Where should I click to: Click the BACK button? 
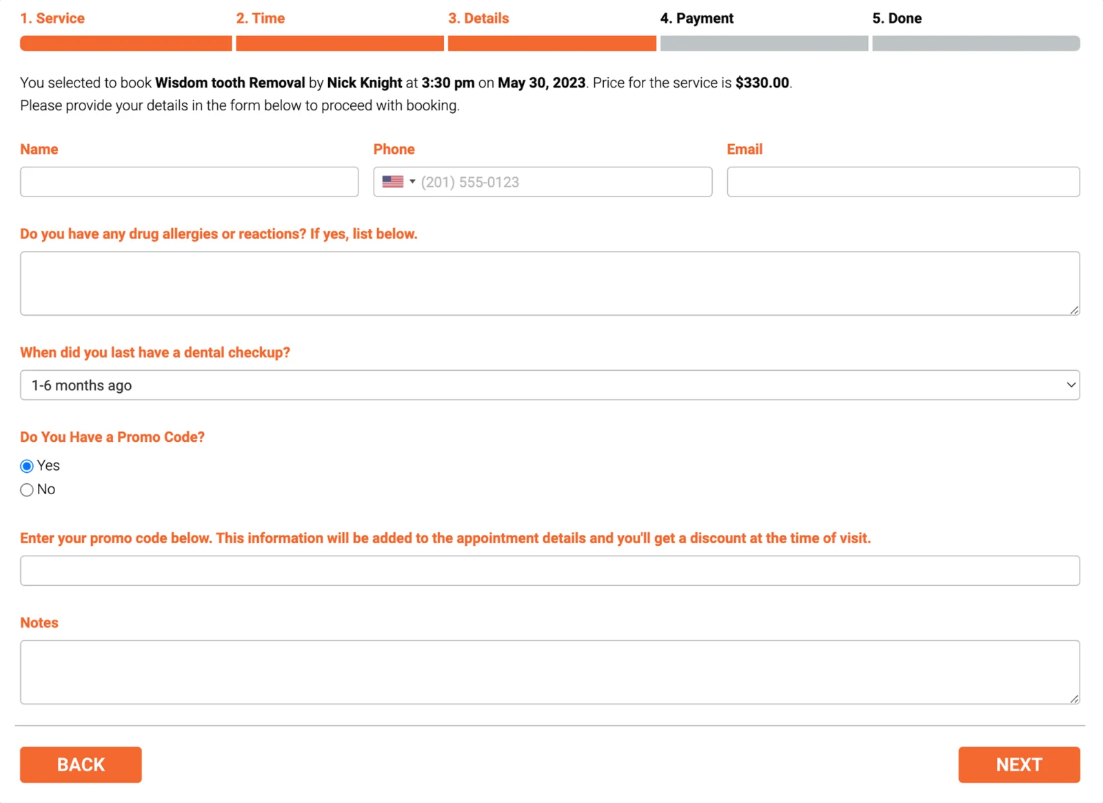tap(81, 764)
